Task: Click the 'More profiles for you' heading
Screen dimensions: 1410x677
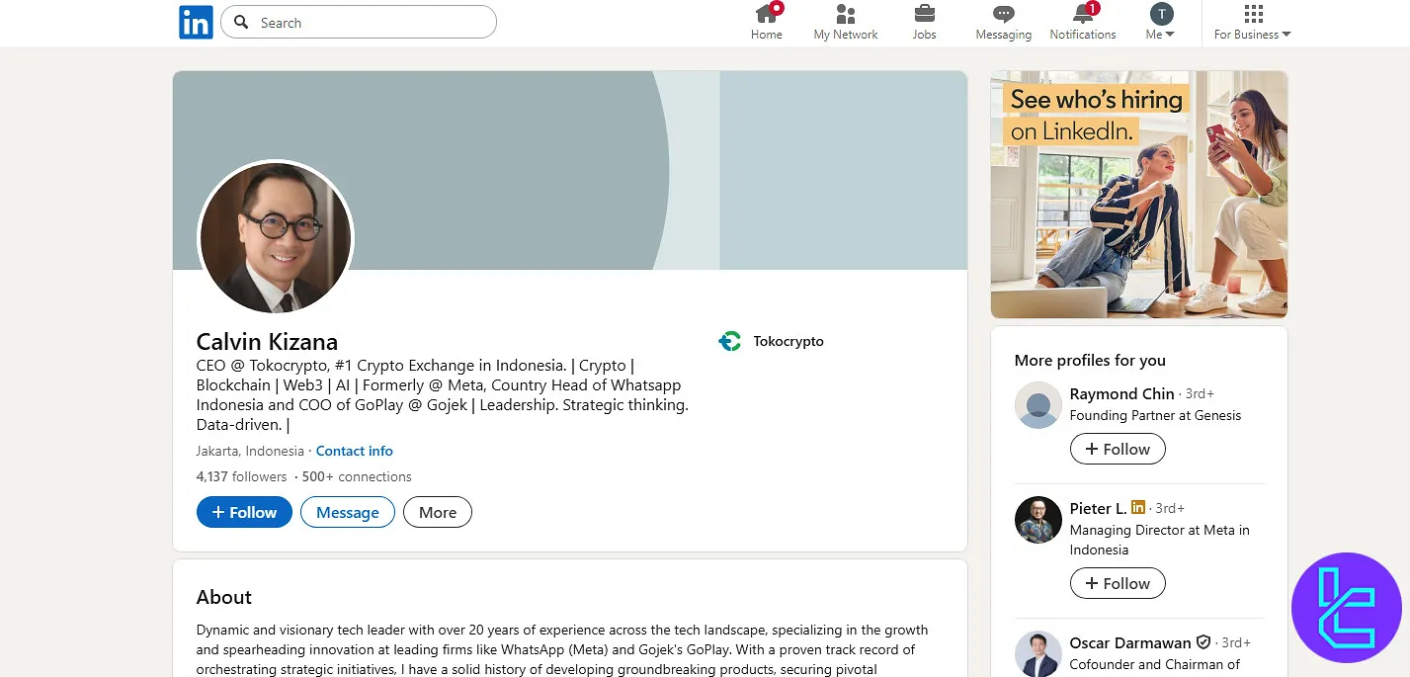Action: point(1090,361)
